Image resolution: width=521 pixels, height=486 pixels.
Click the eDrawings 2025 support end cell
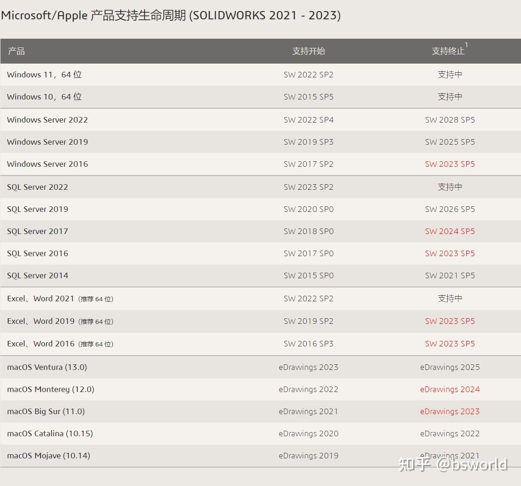tap(450, 367)
